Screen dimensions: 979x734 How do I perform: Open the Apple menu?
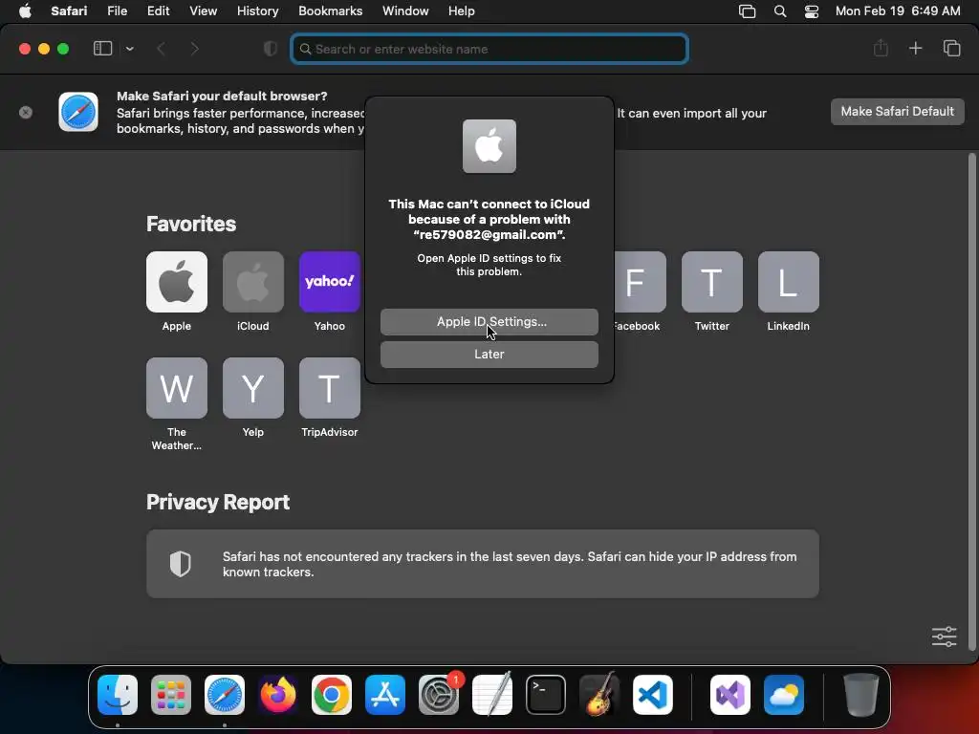[x=25, y=11]
